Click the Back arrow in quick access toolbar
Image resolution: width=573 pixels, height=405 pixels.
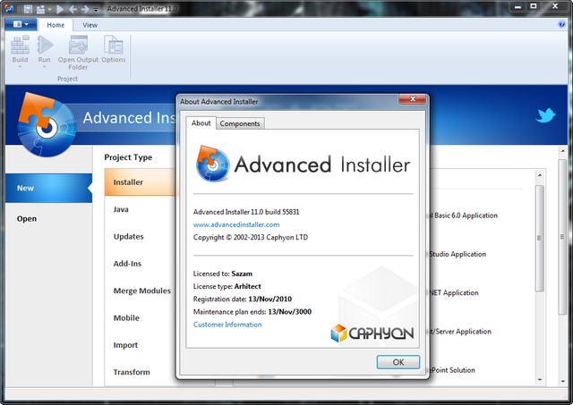(x=73, y=9)
